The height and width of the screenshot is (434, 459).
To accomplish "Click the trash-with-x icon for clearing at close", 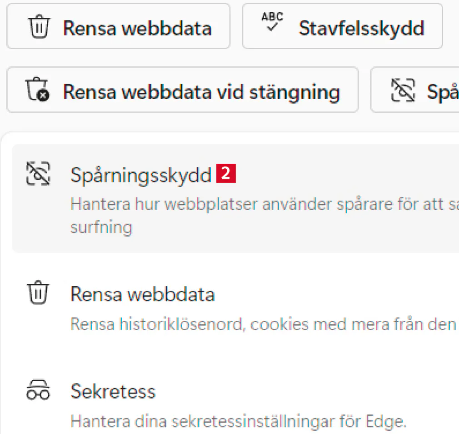I will [37, 90].
